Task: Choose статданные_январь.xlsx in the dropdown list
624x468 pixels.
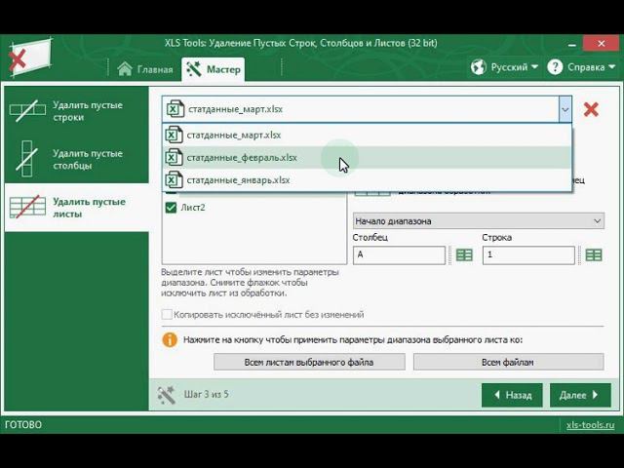Action: click(x=367, y=180)
